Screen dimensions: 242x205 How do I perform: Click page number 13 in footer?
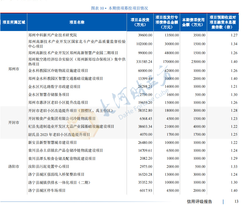coord(236,202)
